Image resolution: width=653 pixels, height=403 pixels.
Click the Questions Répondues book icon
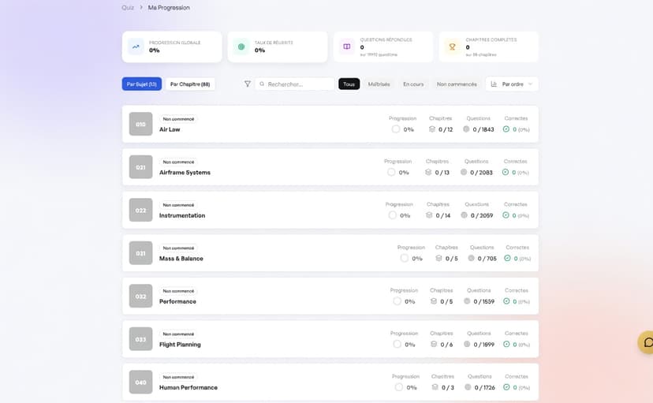coord(347,47)
